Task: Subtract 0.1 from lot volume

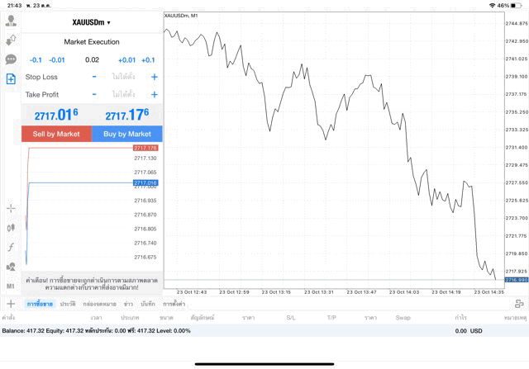Action: [36, 59]
